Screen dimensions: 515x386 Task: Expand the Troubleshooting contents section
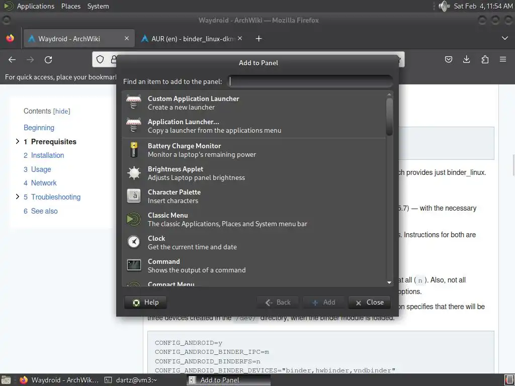click(x=18, y=197)
